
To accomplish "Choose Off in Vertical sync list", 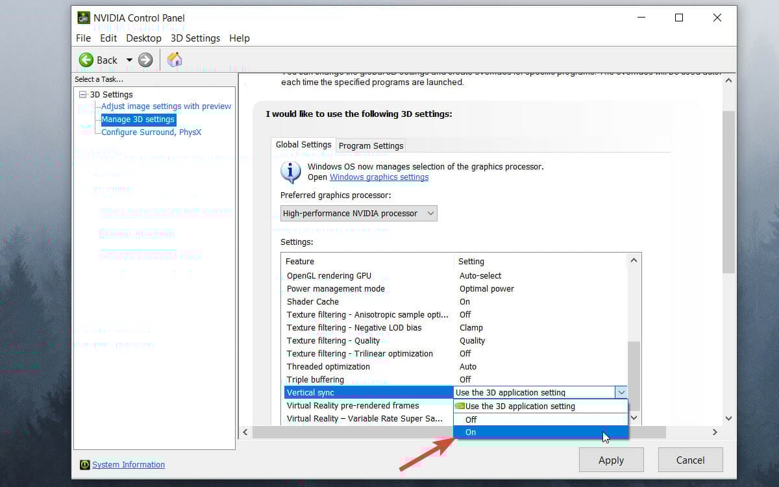I will 540,419.
